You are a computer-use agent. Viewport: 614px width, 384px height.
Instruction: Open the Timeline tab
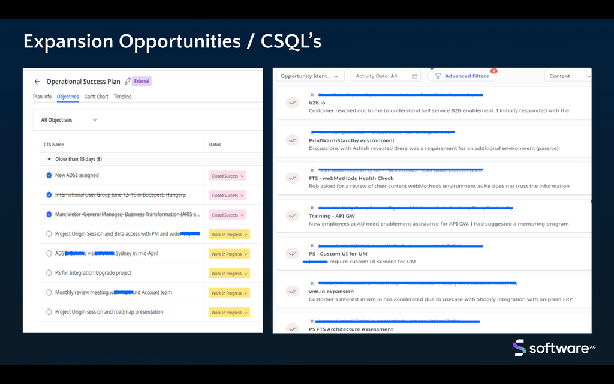122,97
